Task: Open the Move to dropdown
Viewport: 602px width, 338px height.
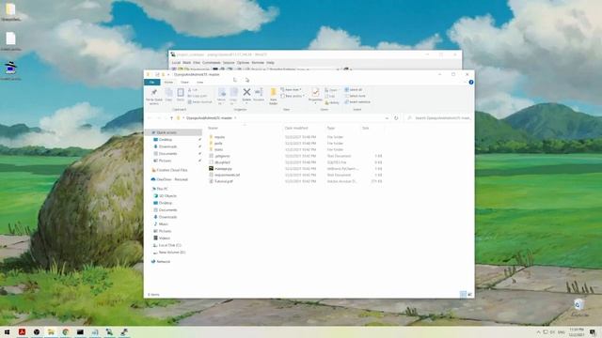Action: tap(221, 96)
